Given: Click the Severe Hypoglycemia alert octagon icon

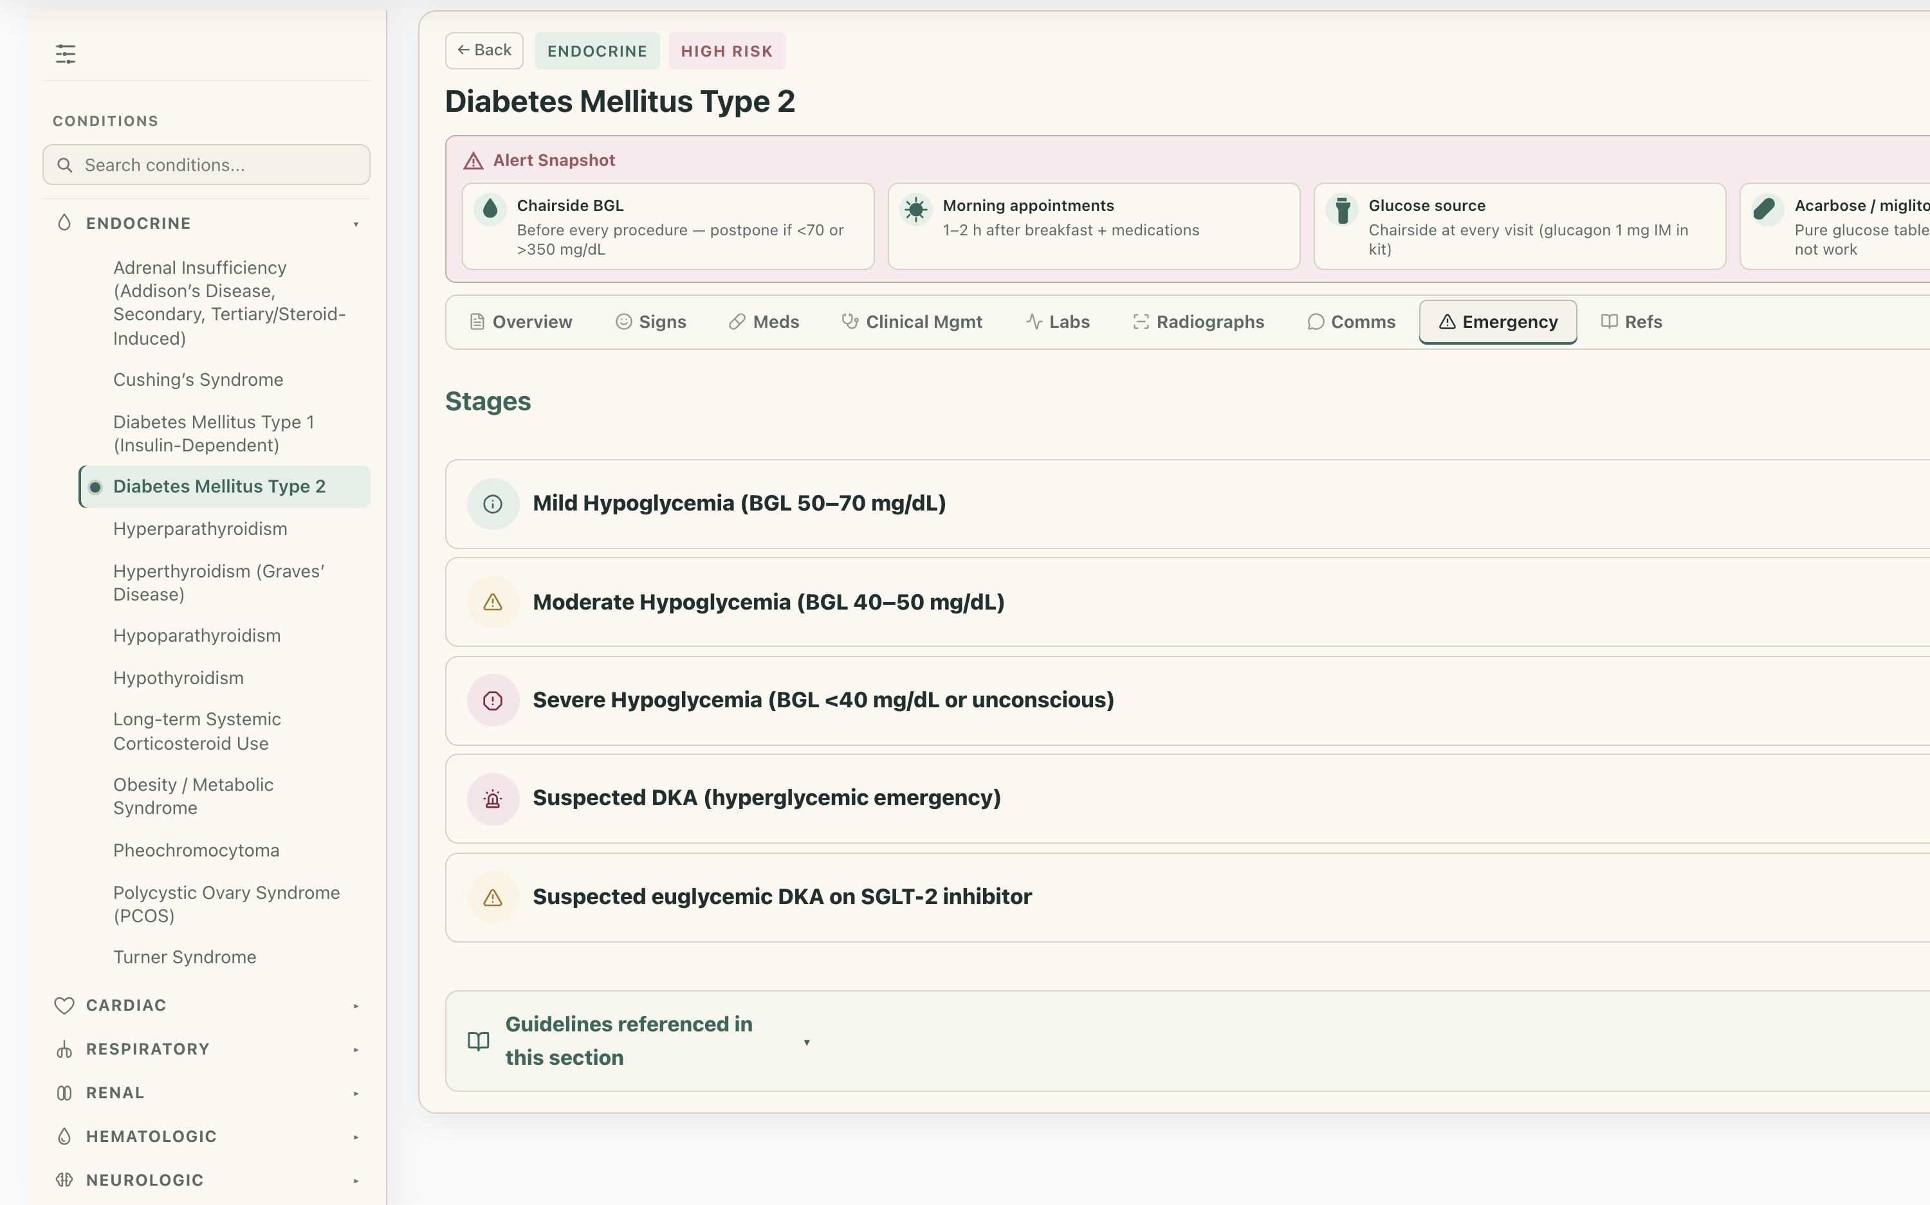Looking at the screenshot, I should [x=493, y=700].
